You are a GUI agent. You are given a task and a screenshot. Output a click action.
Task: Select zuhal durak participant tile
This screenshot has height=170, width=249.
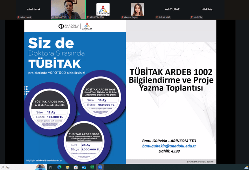click(33, 9)
